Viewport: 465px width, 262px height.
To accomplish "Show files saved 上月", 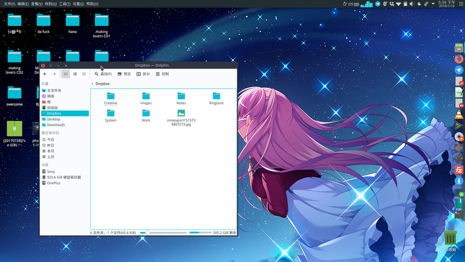I will click(65, 157).
